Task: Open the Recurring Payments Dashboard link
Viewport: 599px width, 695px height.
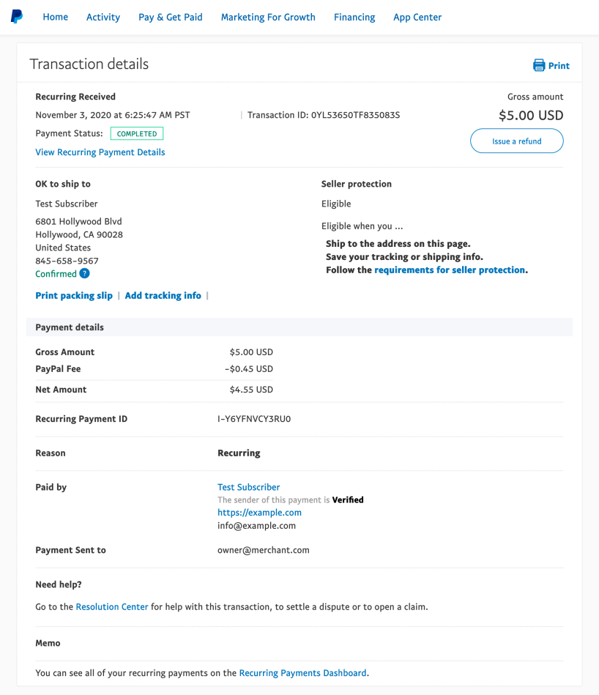Action: pyautogui.click(x=302, y=673)
